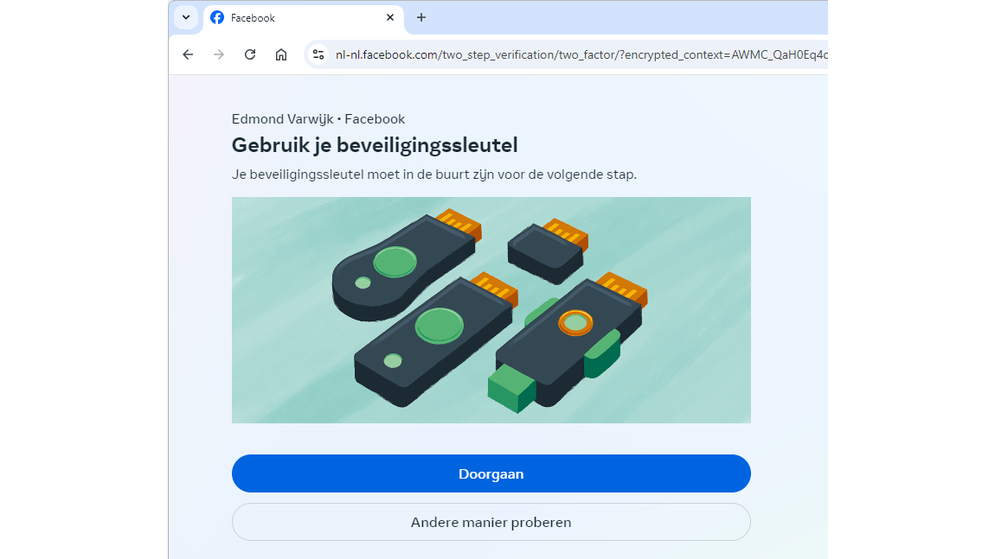Click the orange-ringed button on the illustrated key
The image size is (995, 559).
pyautogui.click(x=575, y=322)
